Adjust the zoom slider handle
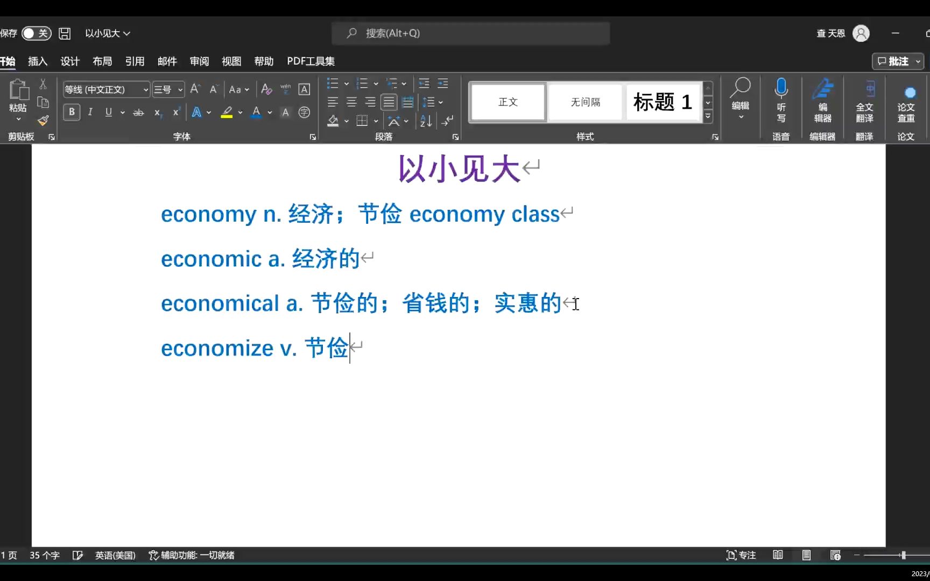The width and height of the screenshot is (930, 581). [903, 555]
